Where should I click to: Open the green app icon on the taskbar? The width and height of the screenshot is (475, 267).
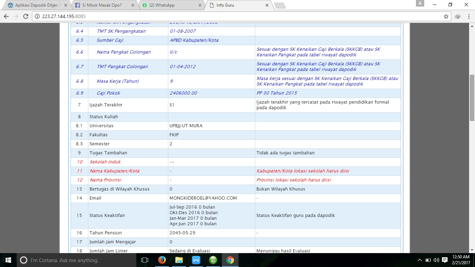pyautogui.click(x=213, y=260)
